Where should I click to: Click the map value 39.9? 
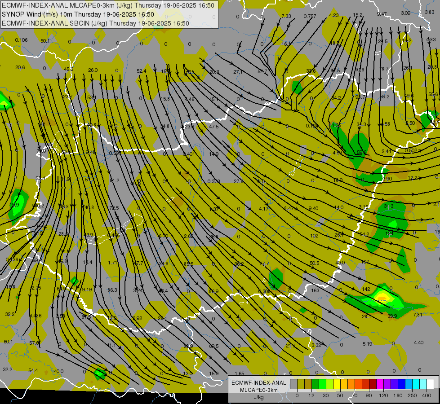[392, 316]
